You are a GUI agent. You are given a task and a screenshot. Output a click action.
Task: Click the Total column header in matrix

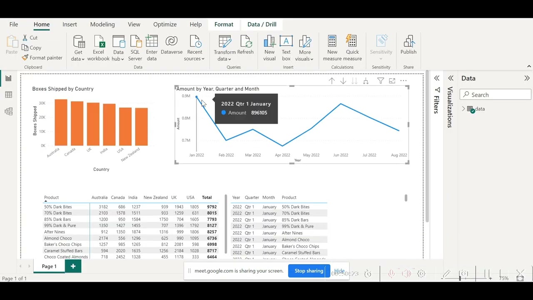coord(207,197)
